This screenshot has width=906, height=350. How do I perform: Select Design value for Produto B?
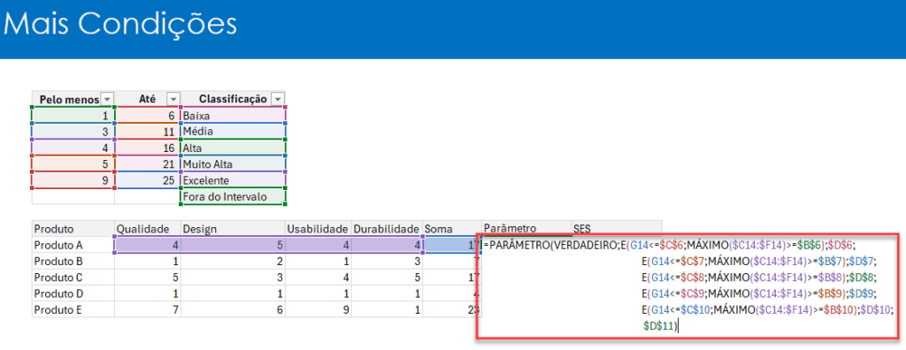(x=234, y=261)
